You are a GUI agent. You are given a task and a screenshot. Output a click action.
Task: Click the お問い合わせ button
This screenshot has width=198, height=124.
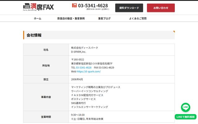pos(161,8)
